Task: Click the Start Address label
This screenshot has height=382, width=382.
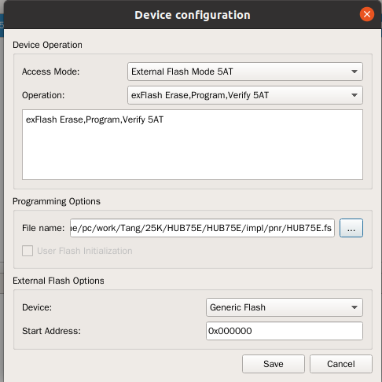Action: (51, 331)
